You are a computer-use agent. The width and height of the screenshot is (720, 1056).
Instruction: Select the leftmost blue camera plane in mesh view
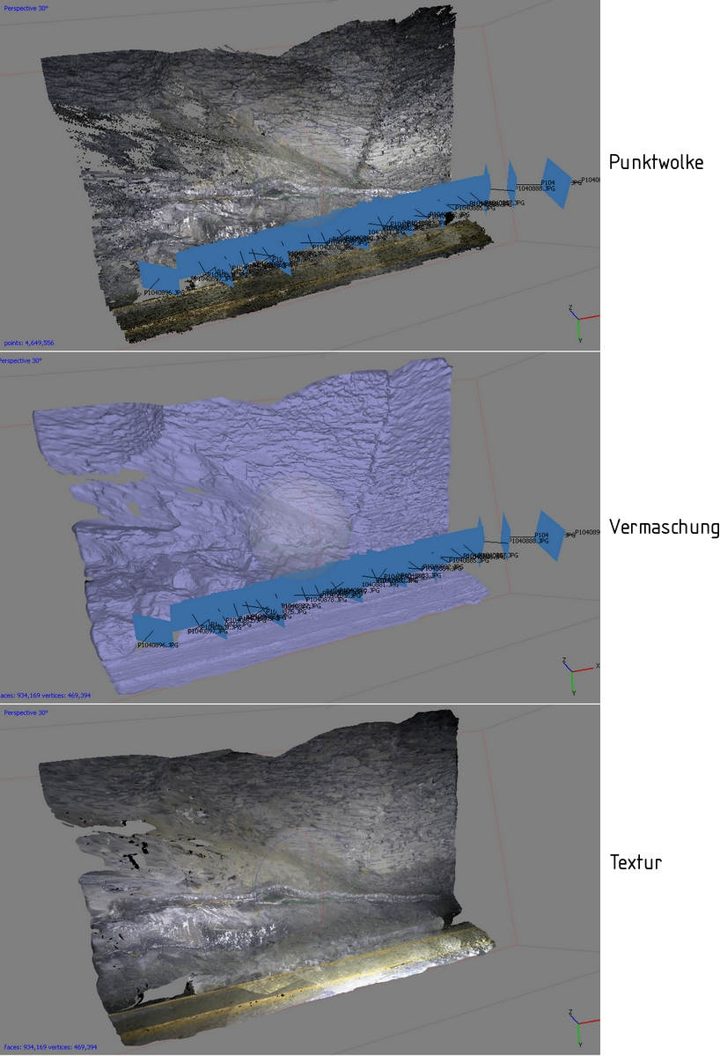pyautogui.click(x=150, y=627)
